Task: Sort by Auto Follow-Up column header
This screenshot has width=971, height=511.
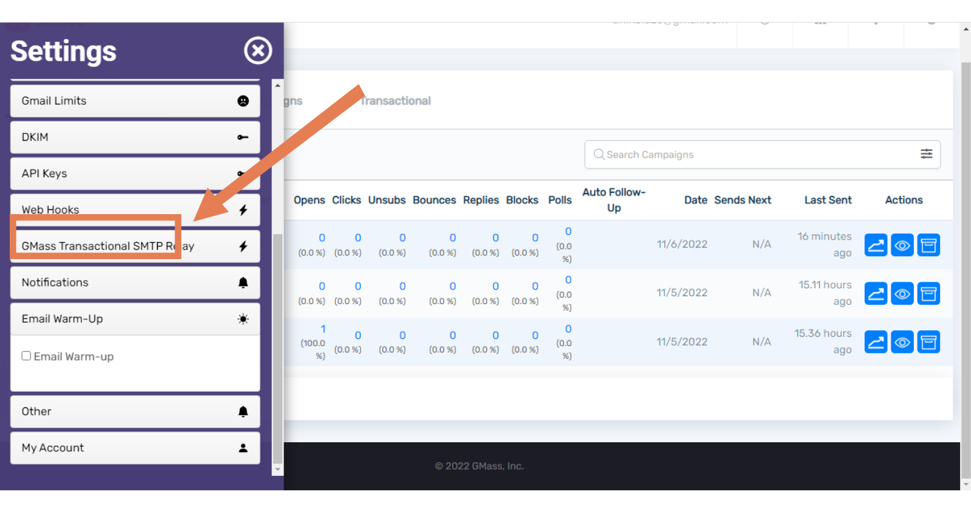Action: (614, 200)
